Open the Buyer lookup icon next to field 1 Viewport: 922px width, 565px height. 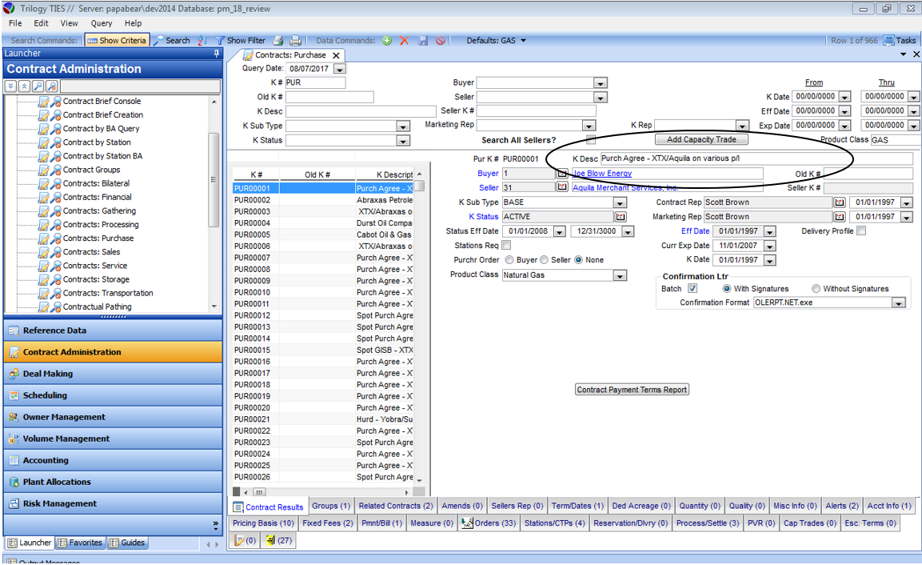pyautogui.click(x=562, y=173)
